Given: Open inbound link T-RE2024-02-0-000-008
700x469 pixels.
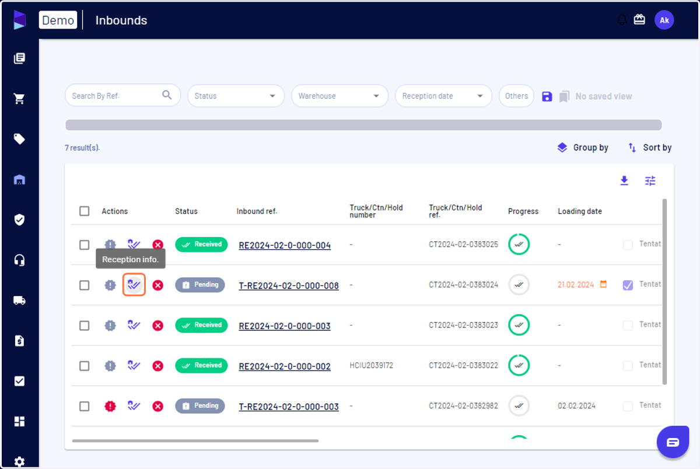Looking at the screenshot, I should click(289, 285).
